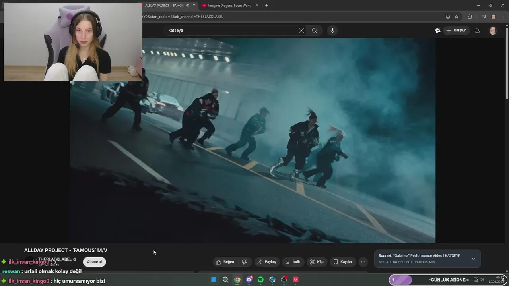The height and width of the screenshot is (286, 509).
Task: Open Chrome media controls icon
Action: pyautogui.click(x=484, y=17)
